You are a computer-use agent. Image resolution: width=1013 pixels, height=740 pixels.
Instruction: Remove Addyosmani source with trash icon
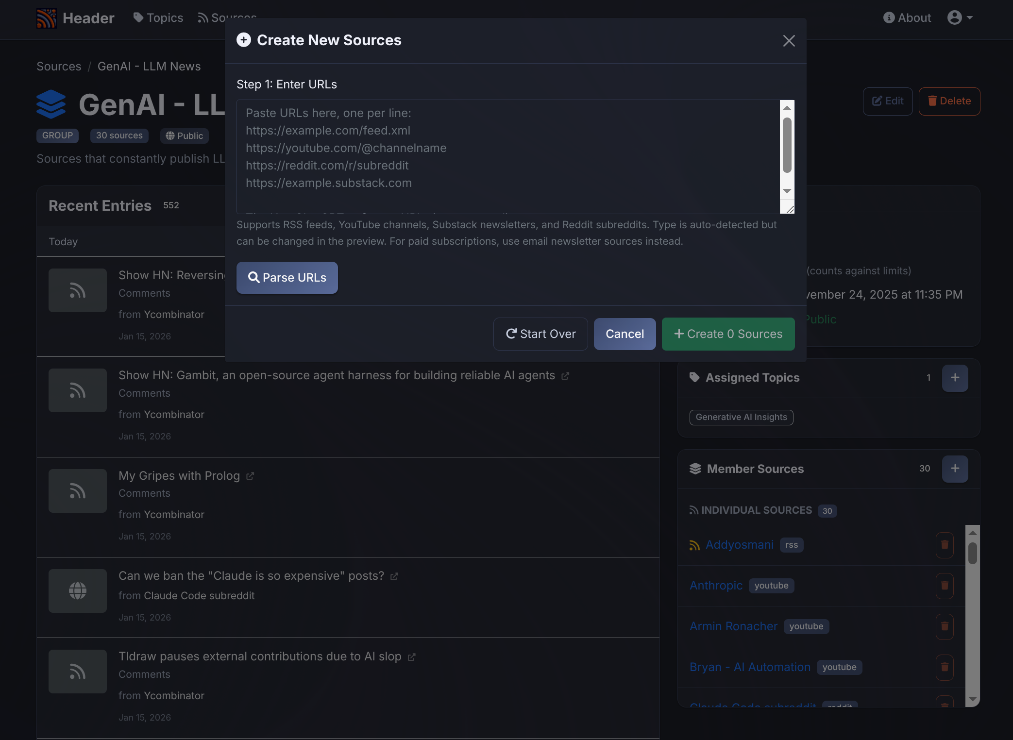pyautogui.click(x=945, y=545)
